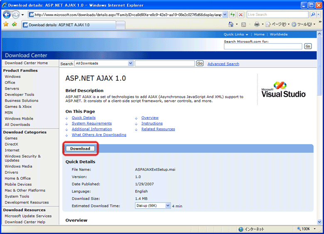324x234 pixels.
Task: Click Go next to Download Center search
Action: coord(200,63)
